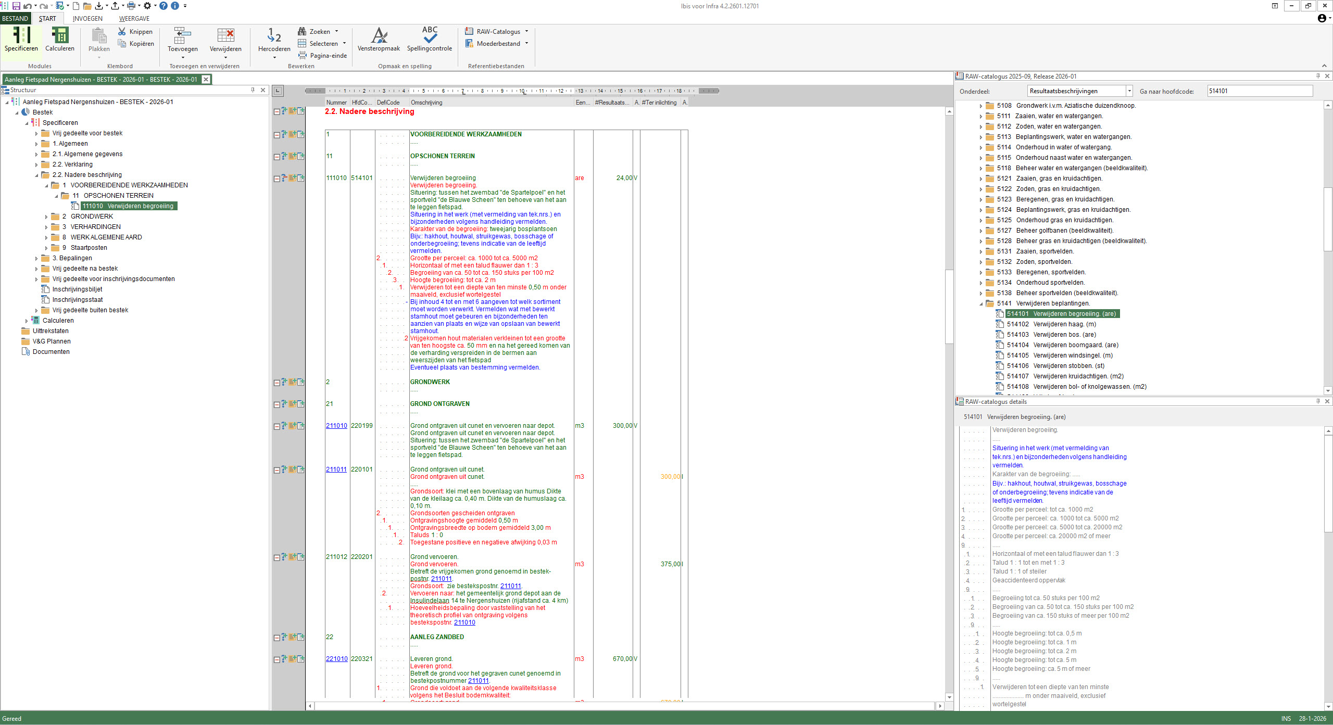The width and height of the screenshot is (1333, 725).
Task: Switch to the INVOEGEN ribbon tab
Action: click(87, 18)
